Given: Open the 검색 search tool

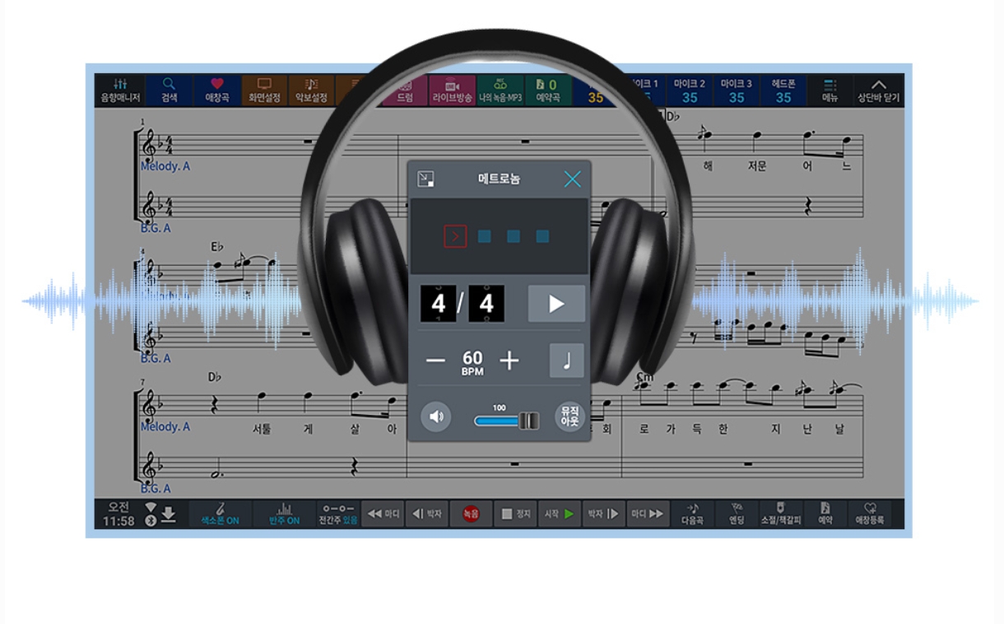Looking at the screenshot, I should click(x=170, y=91).
